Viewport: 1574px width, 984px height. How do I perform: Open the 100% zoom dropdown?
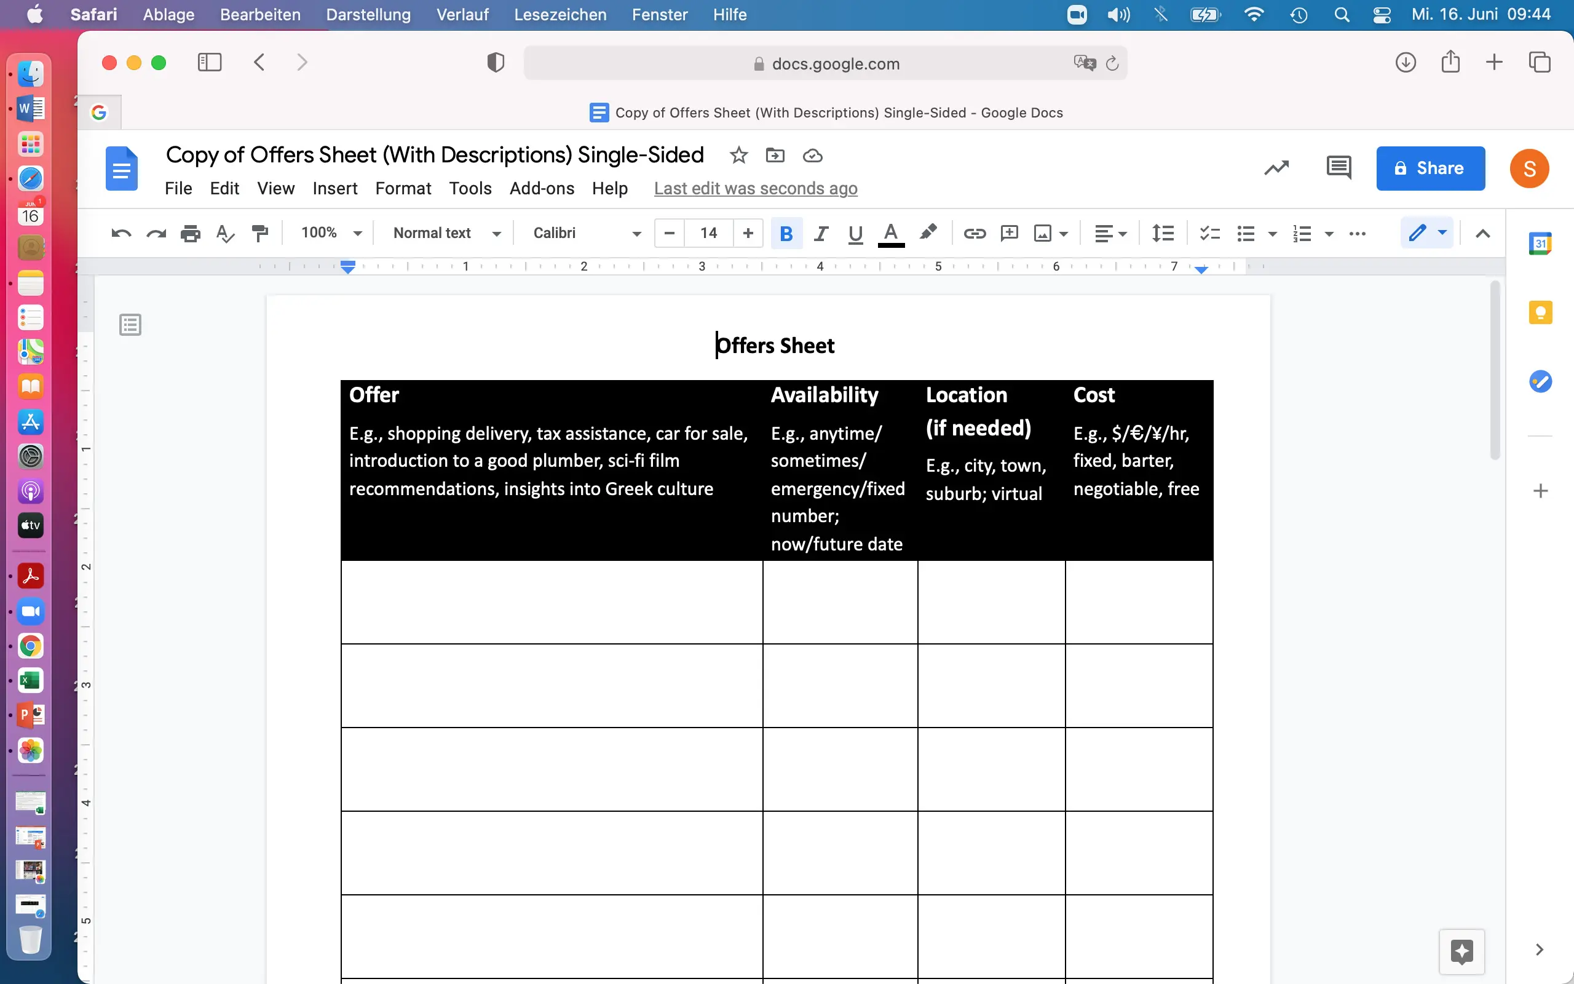pos(330,233)
